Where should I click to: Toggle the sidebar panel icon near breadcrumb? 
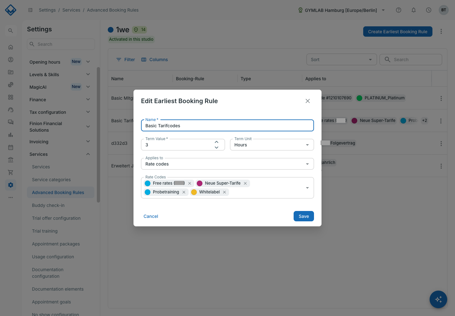coord(30,10)
